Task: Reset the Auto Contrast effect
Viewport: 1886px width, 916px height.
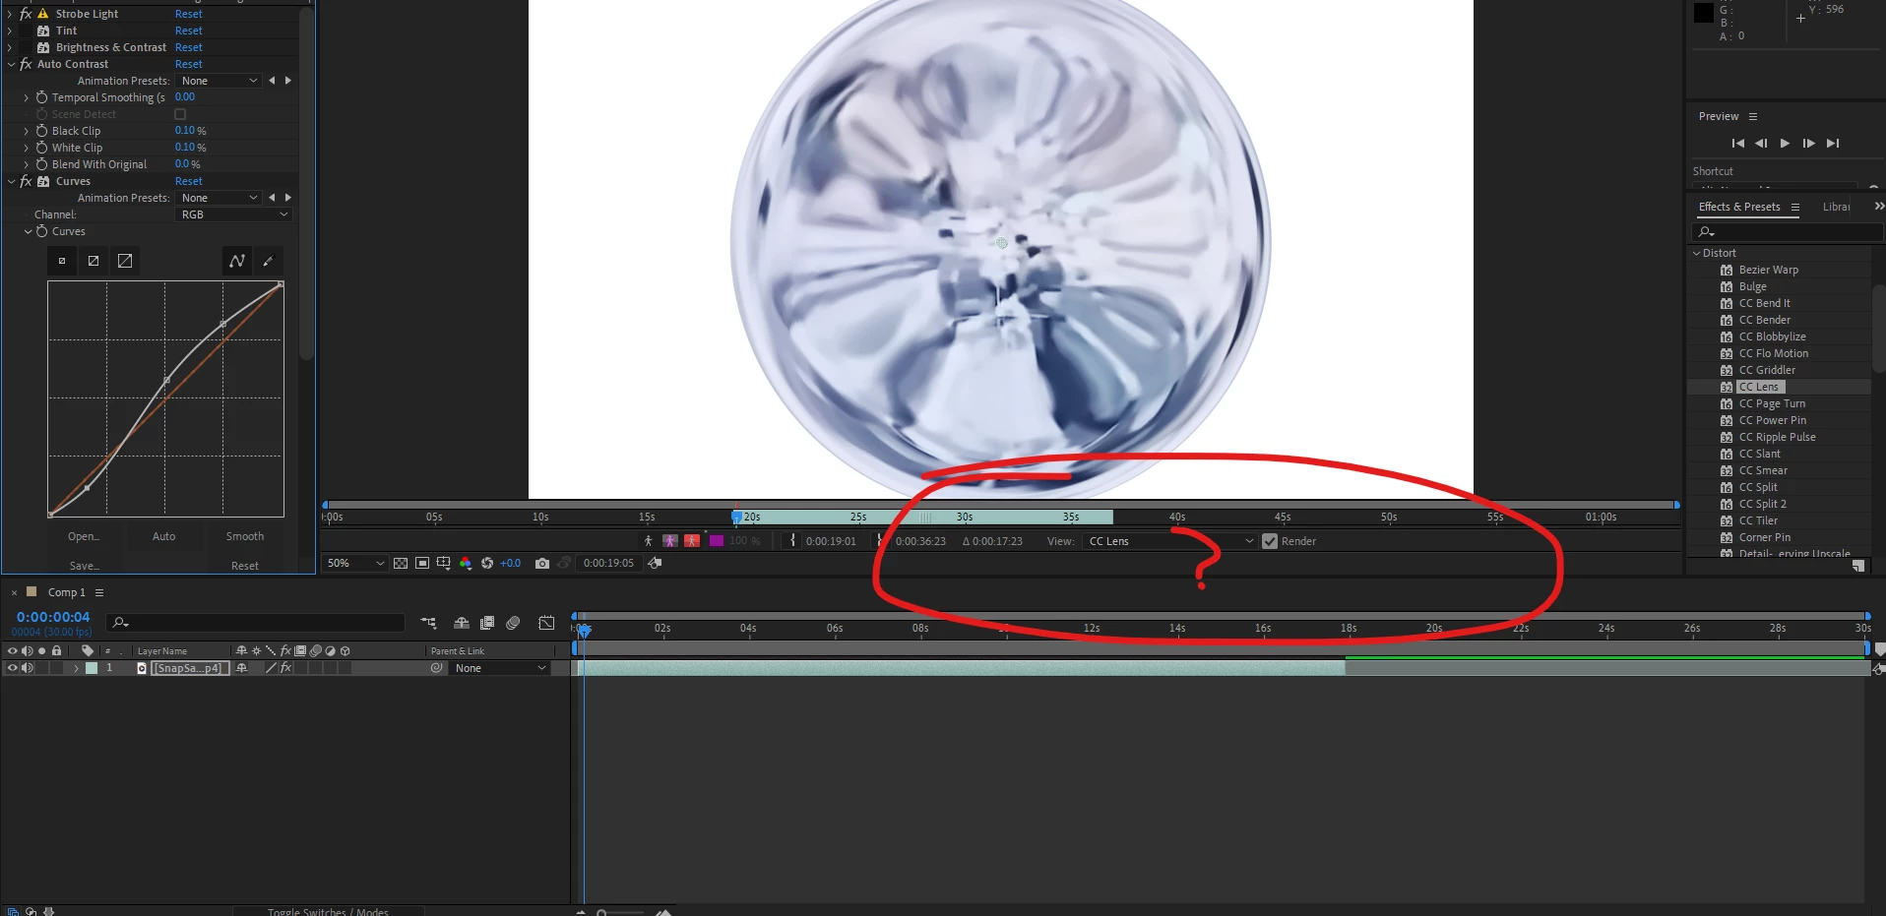Action: point(189,64)
